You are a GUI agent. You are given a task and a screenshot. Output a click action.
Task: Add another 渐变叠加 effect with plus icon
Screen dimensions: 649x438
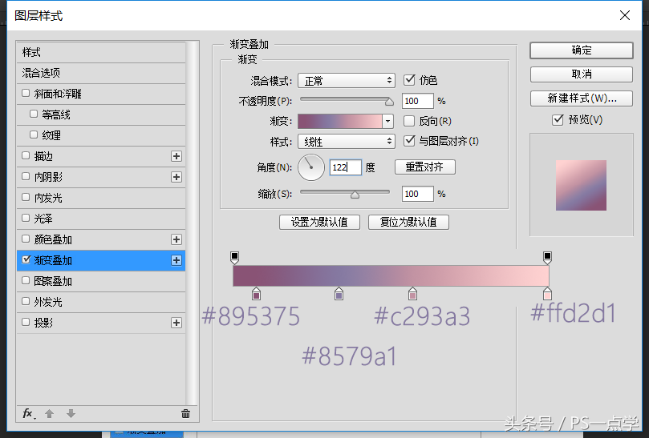point(176,260)
